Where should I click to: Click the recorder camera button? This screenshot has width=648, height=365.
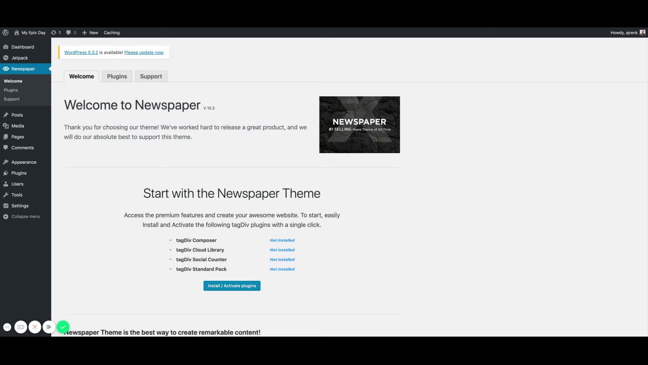[21, 327]
